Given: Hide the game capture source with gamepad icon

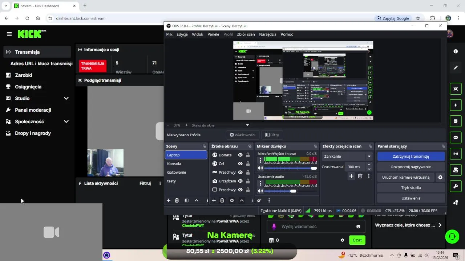Looking at the screenshot, I should 240,172.
